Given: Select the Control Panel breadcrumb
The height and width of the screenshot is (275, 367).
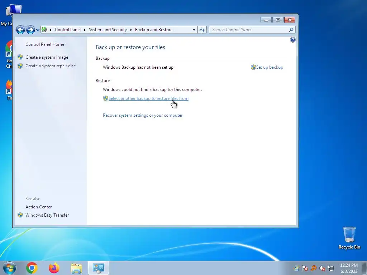Looking at the screenshot, I should tap(68, 30).
